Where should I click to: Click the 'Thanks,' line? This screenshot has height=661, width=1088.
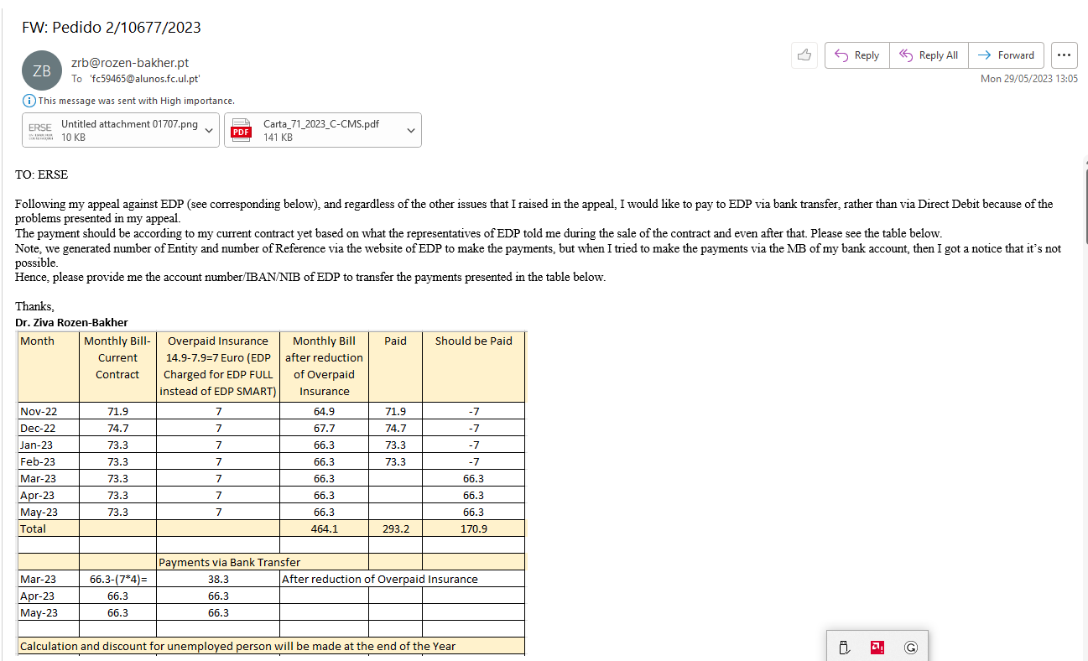click(34, 306)
